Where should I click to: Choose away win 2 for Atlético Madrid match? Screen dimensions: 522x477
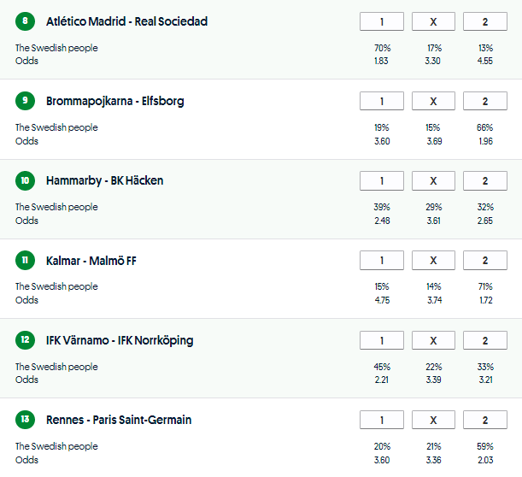(484, 21)
